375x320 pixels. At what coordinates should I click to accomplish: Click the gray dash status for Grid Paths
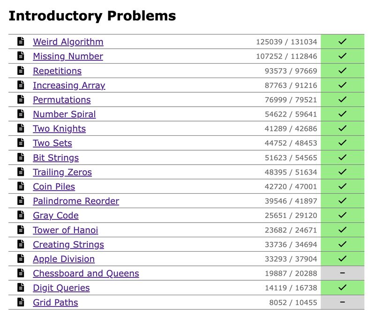(342, 302)
